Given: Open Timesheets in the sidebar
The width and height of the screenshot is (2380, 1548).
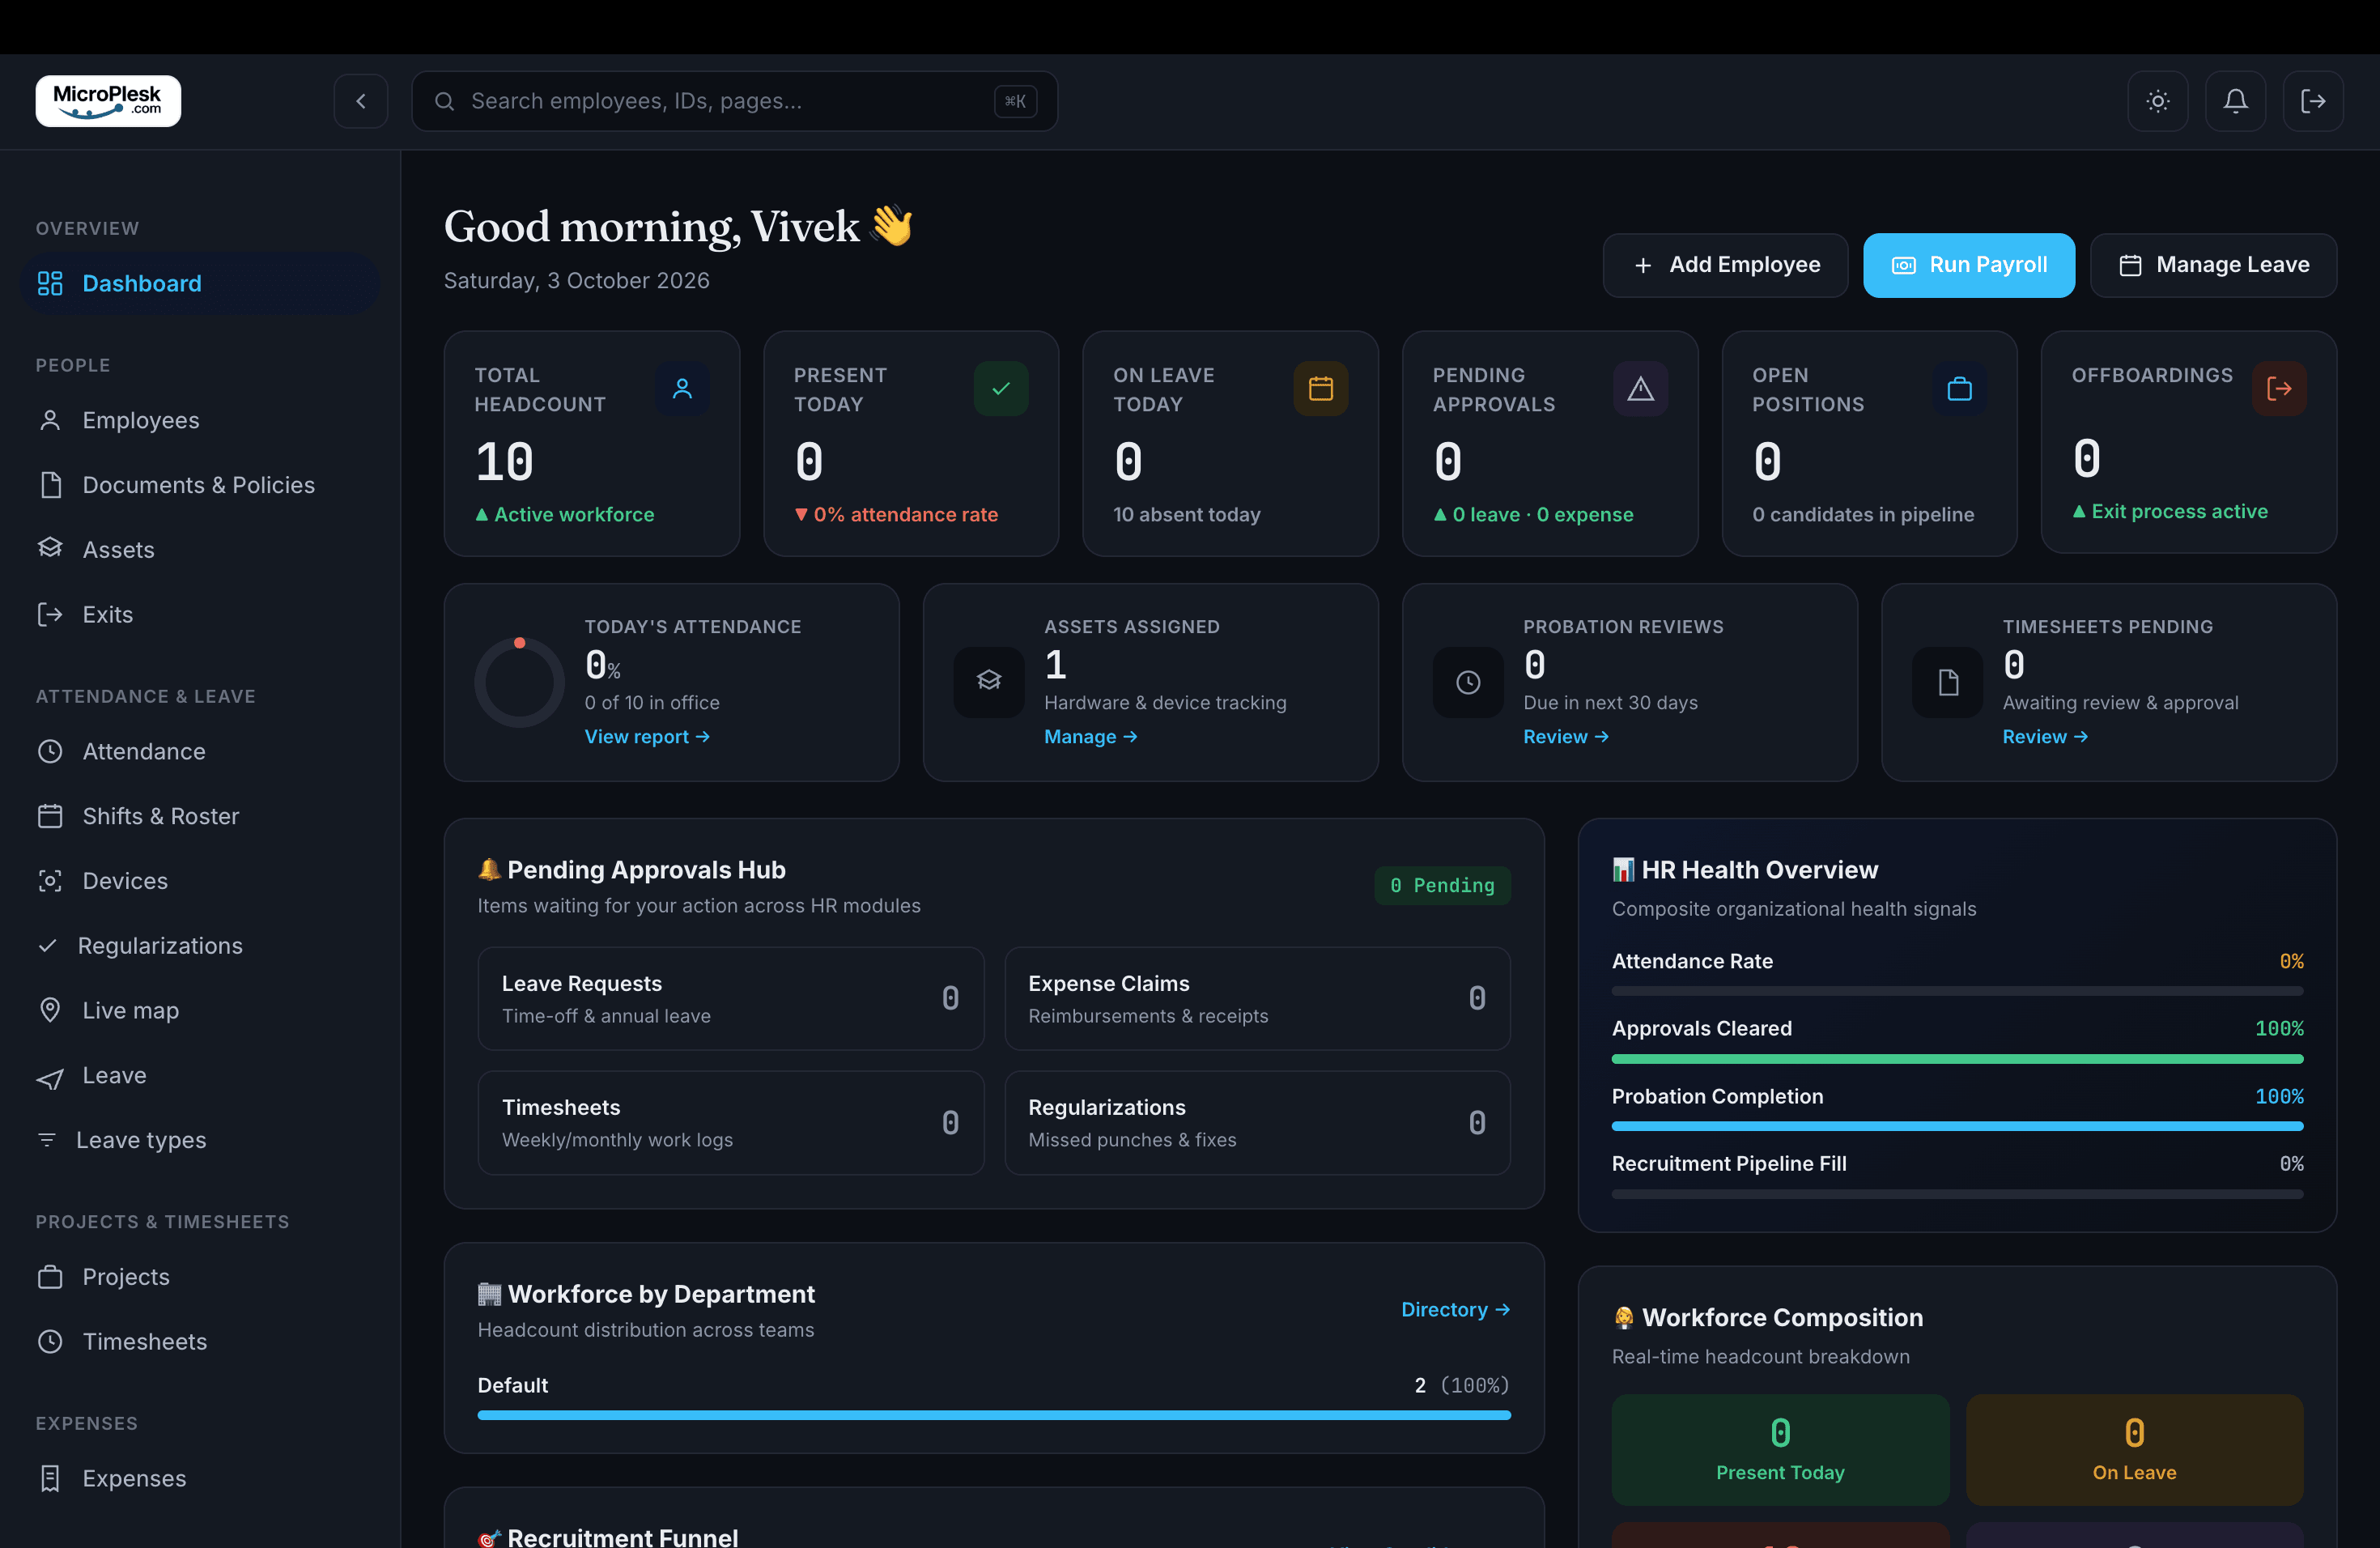Looking at the screenshot, I should click(x=200, y=1342).
